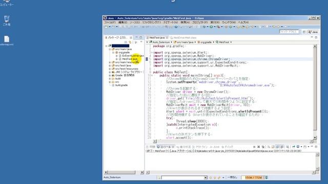The height and width of the screenshot is (184, 328).
Task: Click the External Tools run icon
Action: click(x=218, y=27)
